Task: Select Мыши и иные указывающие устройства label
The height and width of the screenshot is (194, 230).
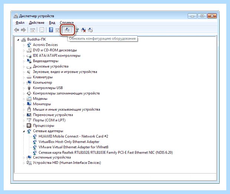Action: point(66,109)
